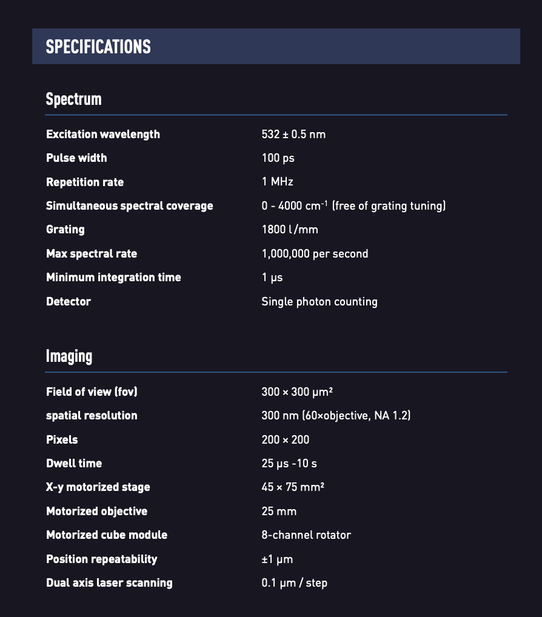This screenshot has height=617, width=542.
Task: Click the 1 MHz repetition rate value
Action: click(278, 181)
